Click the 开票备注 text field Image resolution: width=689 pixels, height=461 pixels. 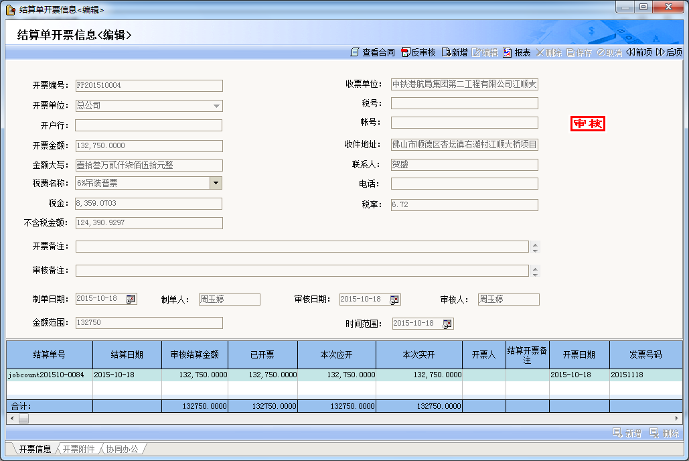[x=301, y=247]
